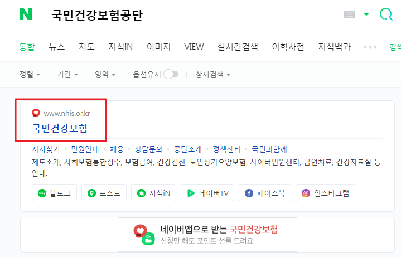This screenshot has height=257, width=401.
Task: Show more tabs with the ellipsis
Action: point(370,47)
